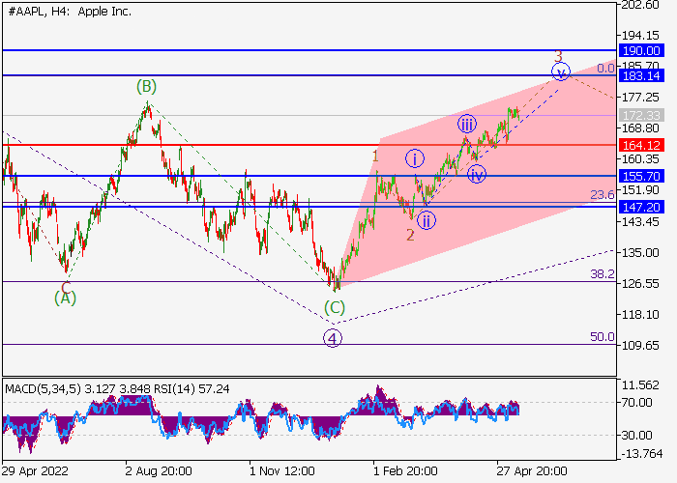Click the 30.00 RSI level value

tap(636, 435)
